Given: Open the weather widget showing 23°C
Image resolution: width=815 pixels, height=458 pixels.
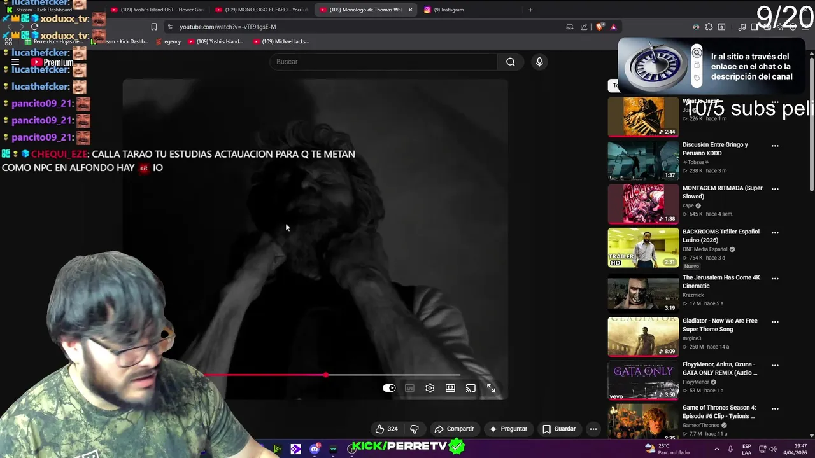Looking at the screenshot, I should 667,449.
